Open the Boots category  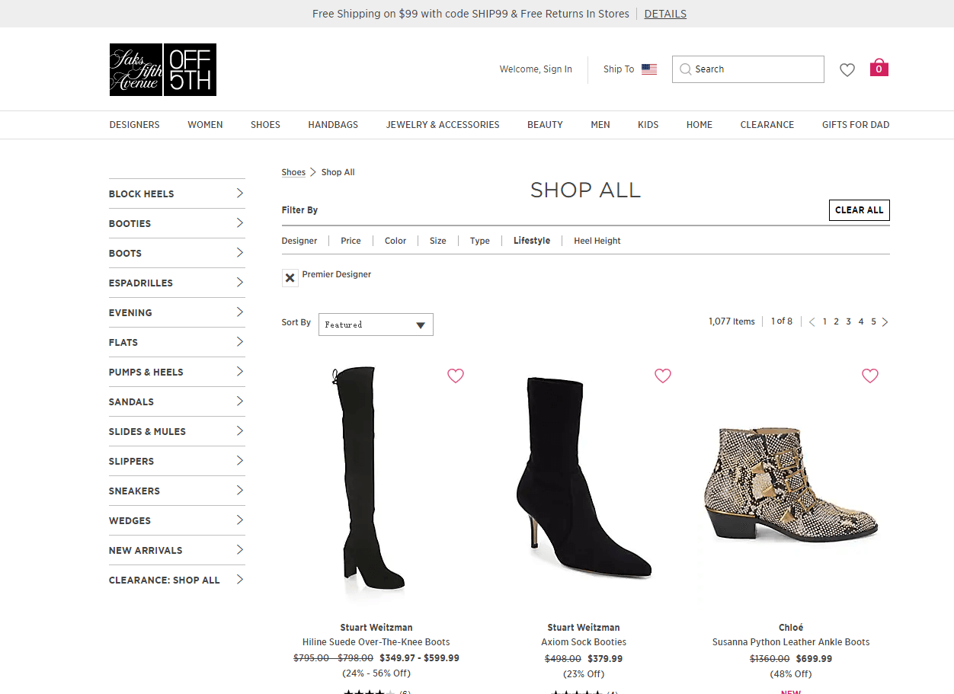coord(177,253)
